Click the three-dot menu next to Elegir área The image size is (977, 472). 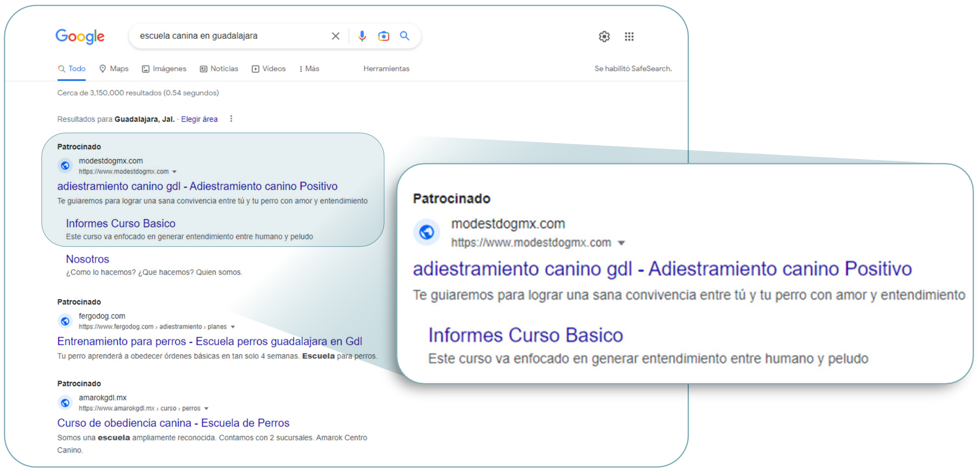(231, 119)
